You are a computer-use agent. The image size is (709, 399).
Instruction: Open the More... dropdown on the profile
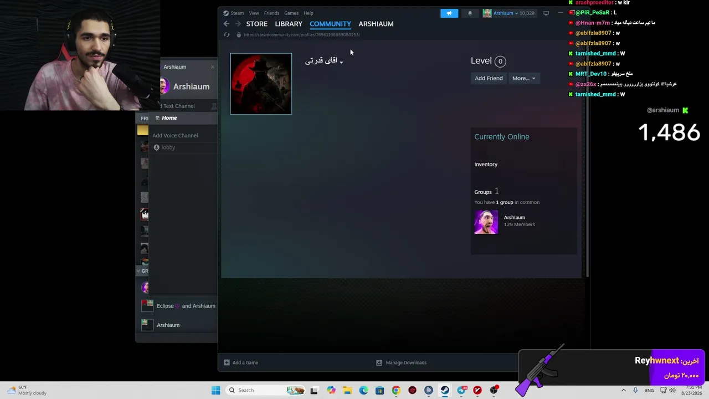click(524, 78)
